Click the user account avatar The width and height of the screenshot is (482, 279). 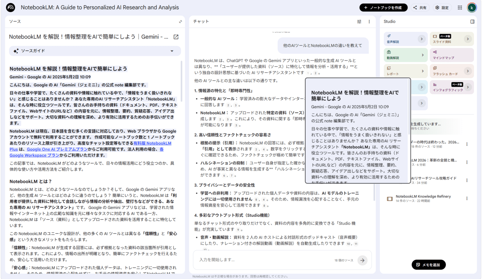click(x=471, y=8)
